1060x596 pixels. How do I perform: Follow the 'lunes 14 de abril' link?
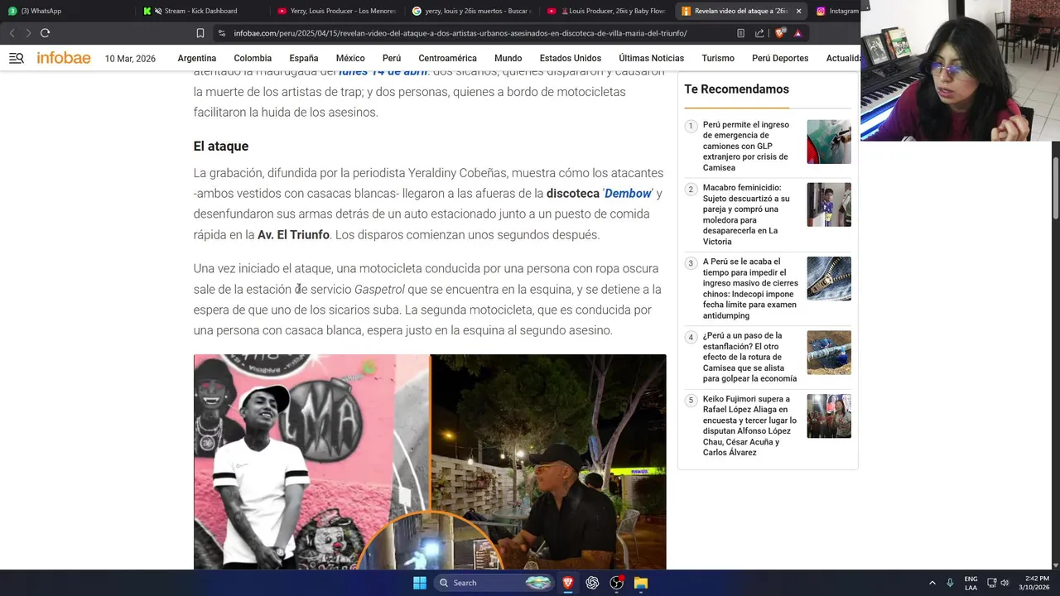pos(383,72)
